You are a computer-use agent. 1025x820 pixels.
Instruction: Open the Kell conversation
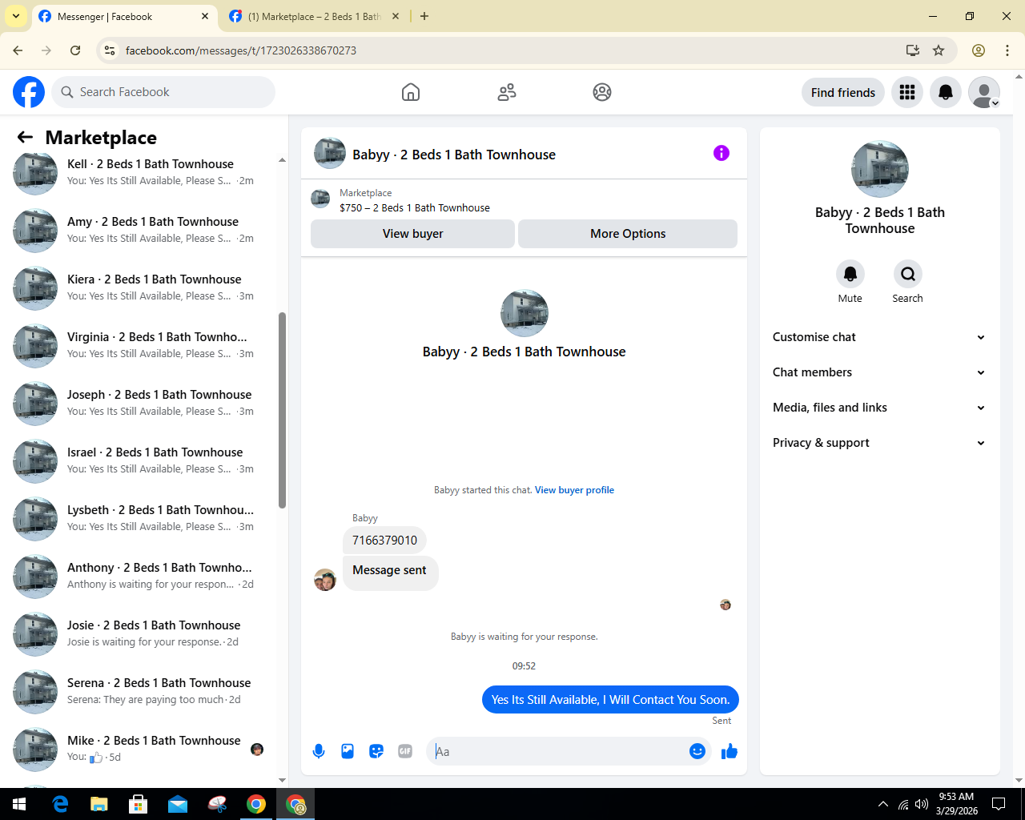140,172
